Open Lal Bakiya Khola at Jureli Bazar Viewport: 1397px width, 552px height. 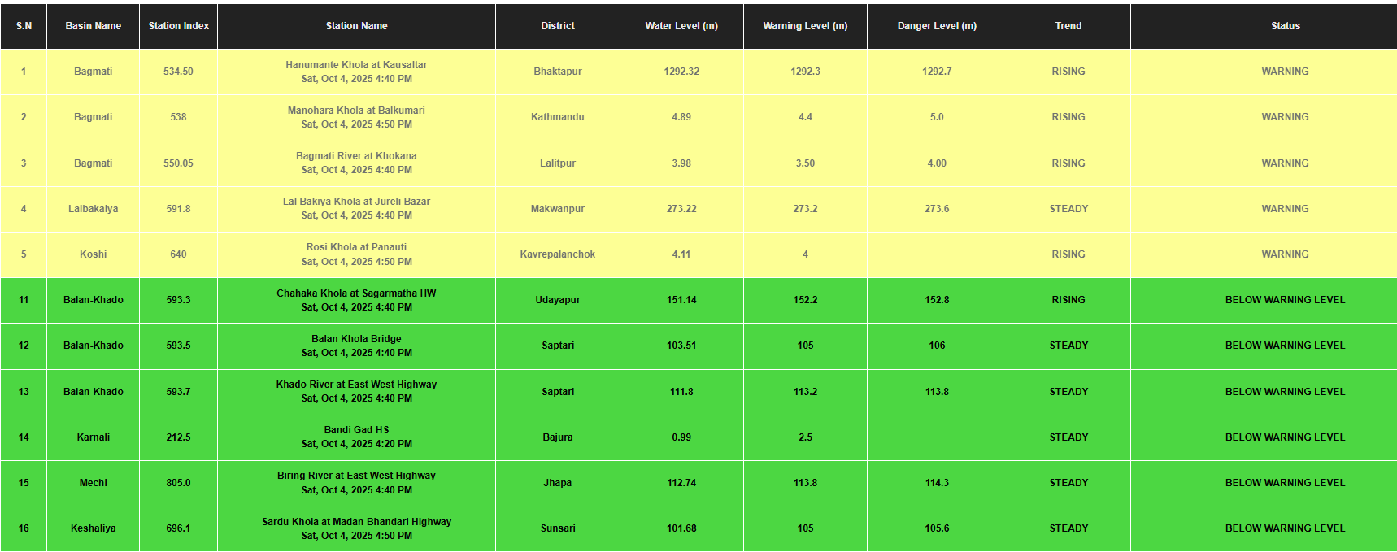tap(356, 202)
